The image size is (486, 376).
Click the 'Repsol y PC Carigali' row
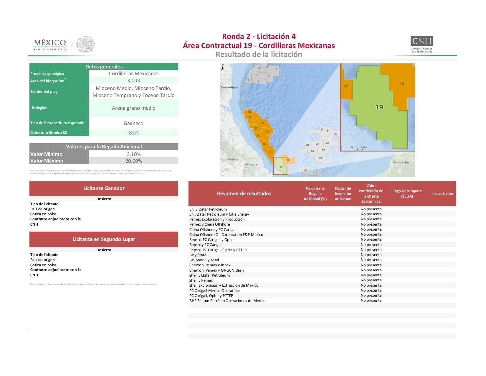pos(322,244)
